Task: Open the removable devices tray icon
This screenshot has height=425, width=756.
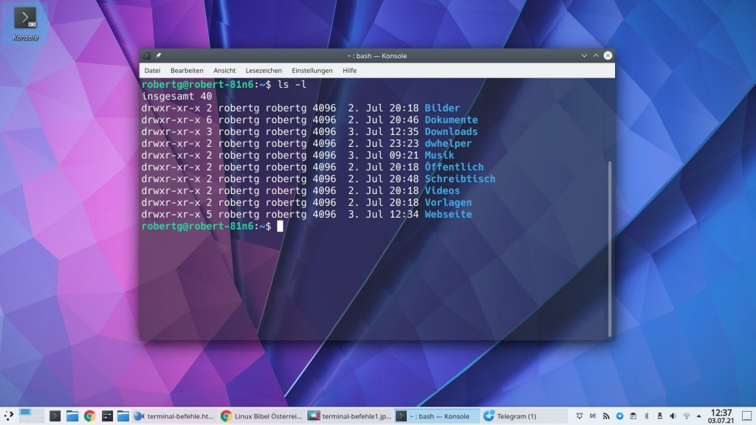Action: pyautogui.click(x=659, y=416)
